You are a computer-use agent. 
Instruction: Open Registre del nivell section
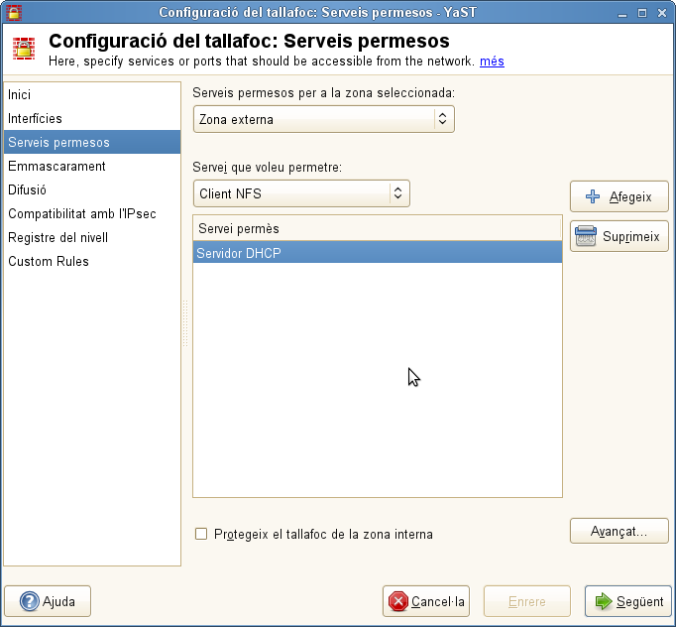57,237
